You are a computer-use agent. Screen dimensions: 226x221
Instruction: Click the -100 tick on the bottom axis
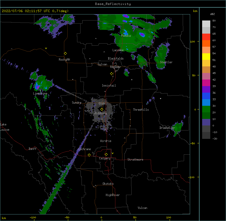[33, 217]
